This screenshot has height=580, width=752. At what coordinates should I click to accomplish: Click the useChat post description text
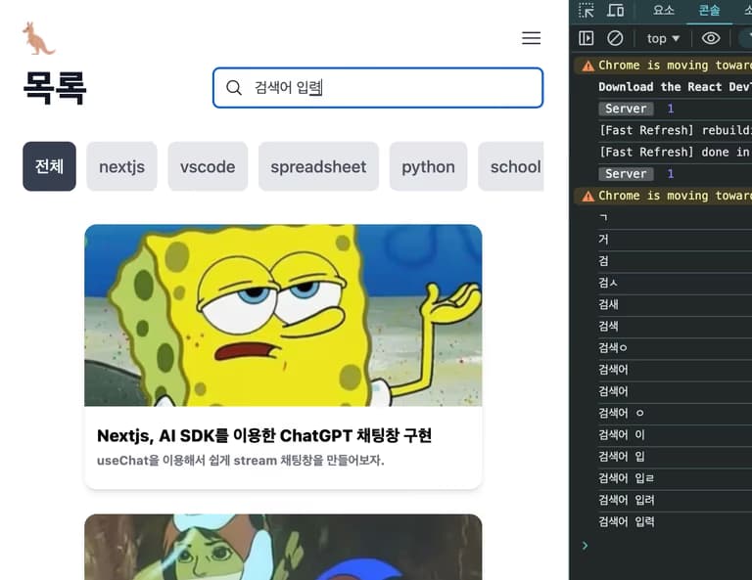pyautogui.click(x=240, y=461)
